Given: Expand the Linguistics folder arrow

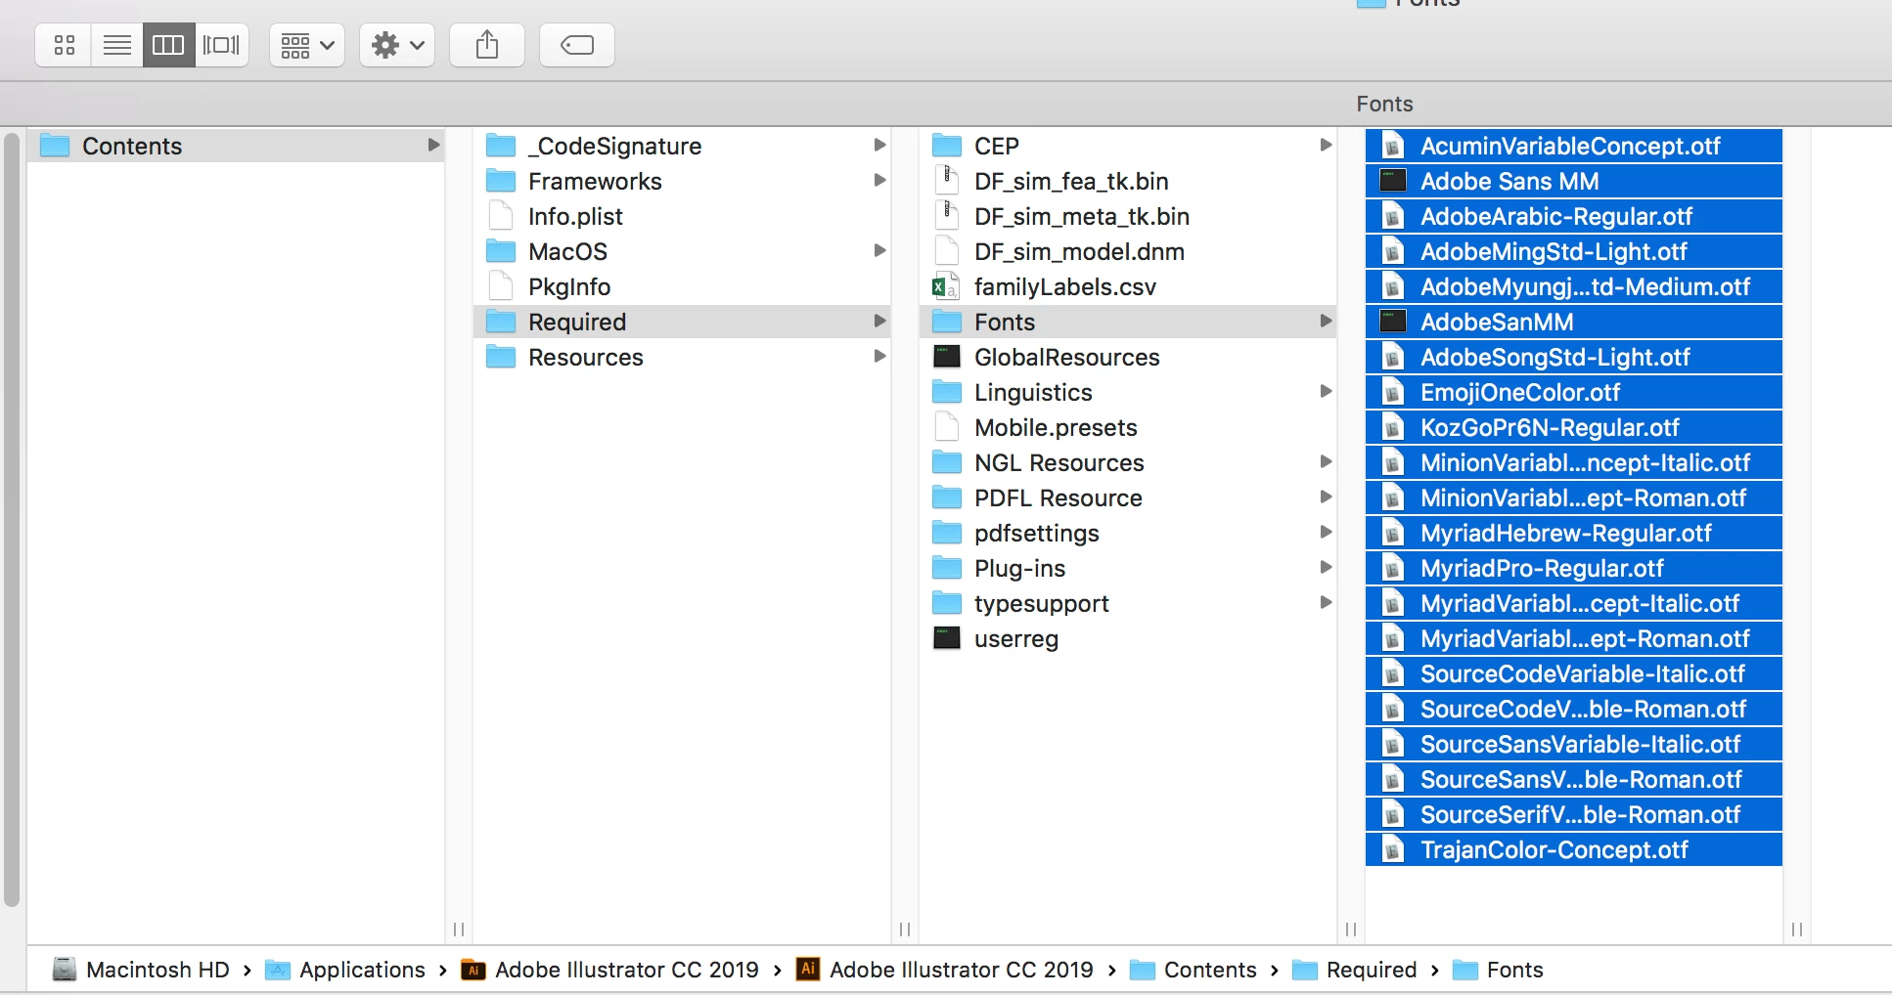Looking at the screenshot, I should (1326, 392).
